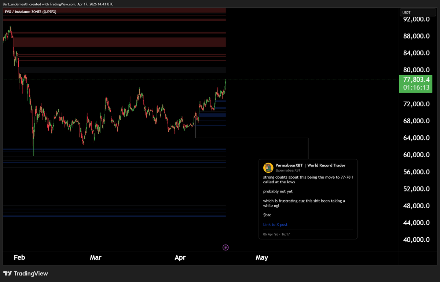
Task: Click the TradingView logo at the bottom left
Action: pos(26,274)
